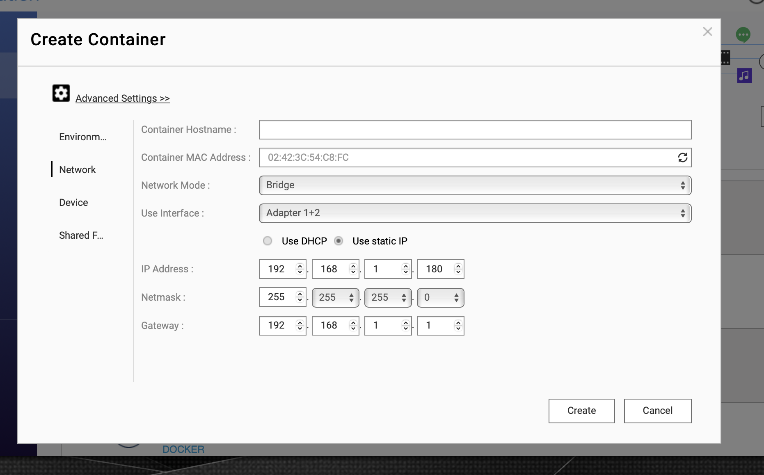Click the Network Mode label
This screenshot has width=764, height=475.
tap(176, 185)
